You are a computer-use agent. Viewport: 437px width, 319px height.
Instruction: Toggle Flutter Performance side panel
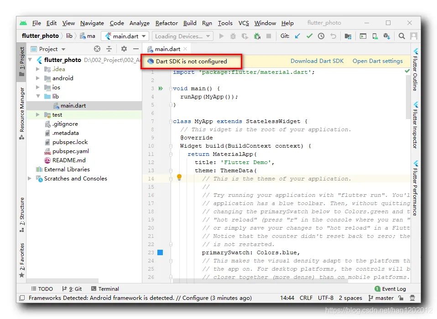(415, 189)
